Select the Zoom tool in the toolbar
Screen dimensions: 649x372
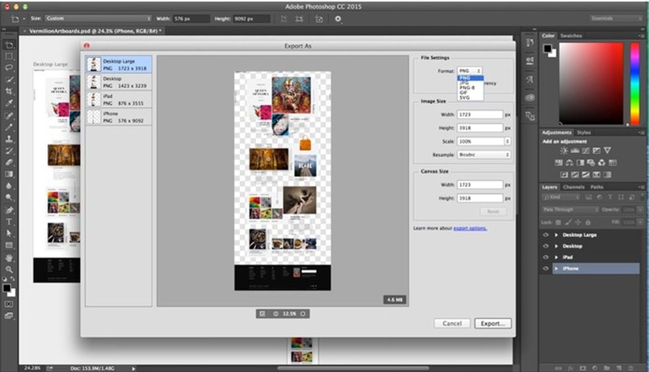point(9,269)
